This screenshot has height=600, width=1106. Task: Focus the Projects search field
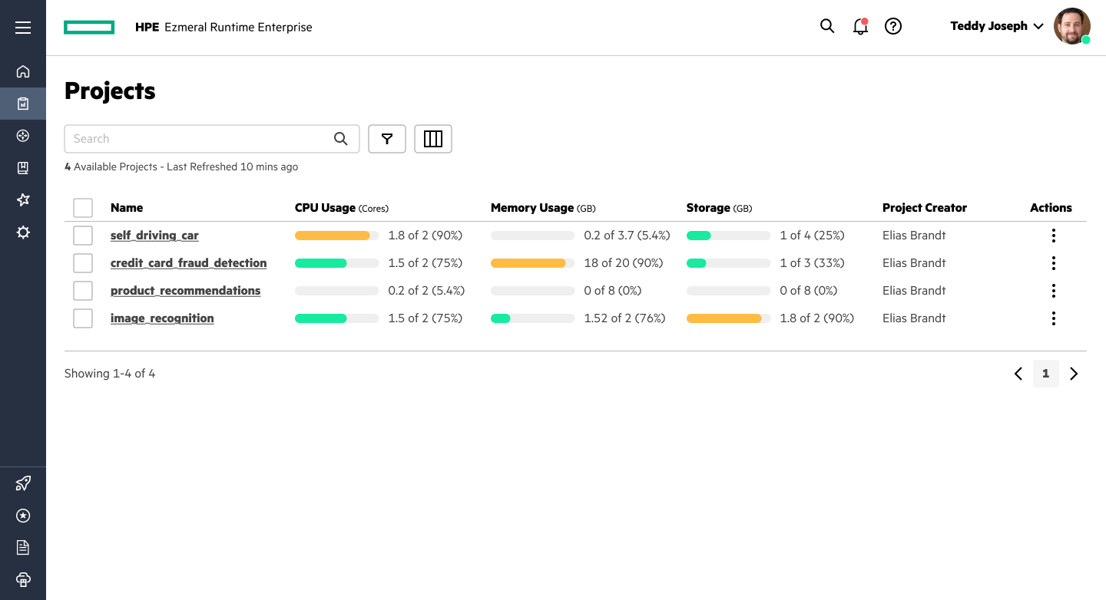coord(212,139)
